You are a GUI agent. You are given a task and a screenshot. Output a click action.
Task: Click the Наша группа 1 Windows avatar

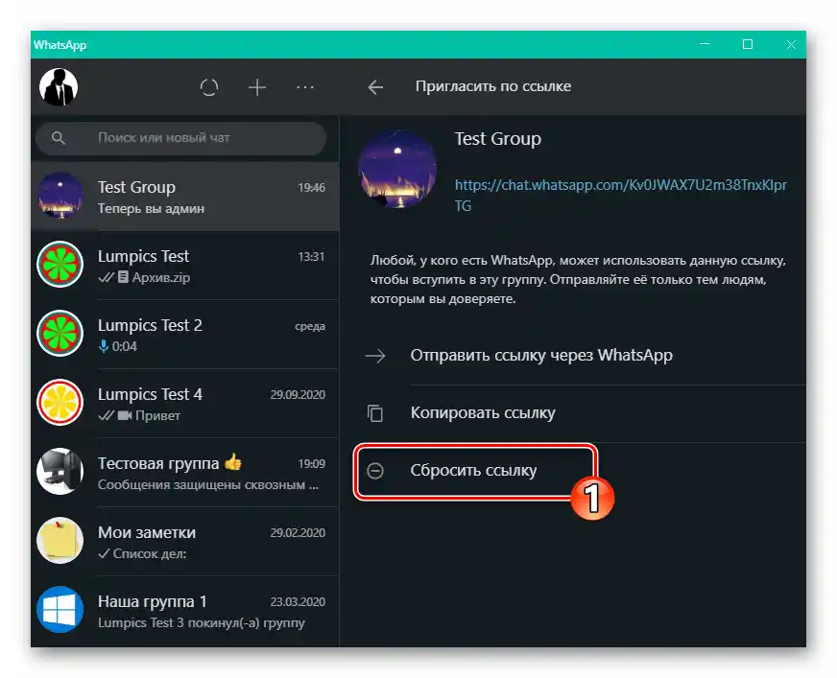pyautogui.click(x=60, y=609)
